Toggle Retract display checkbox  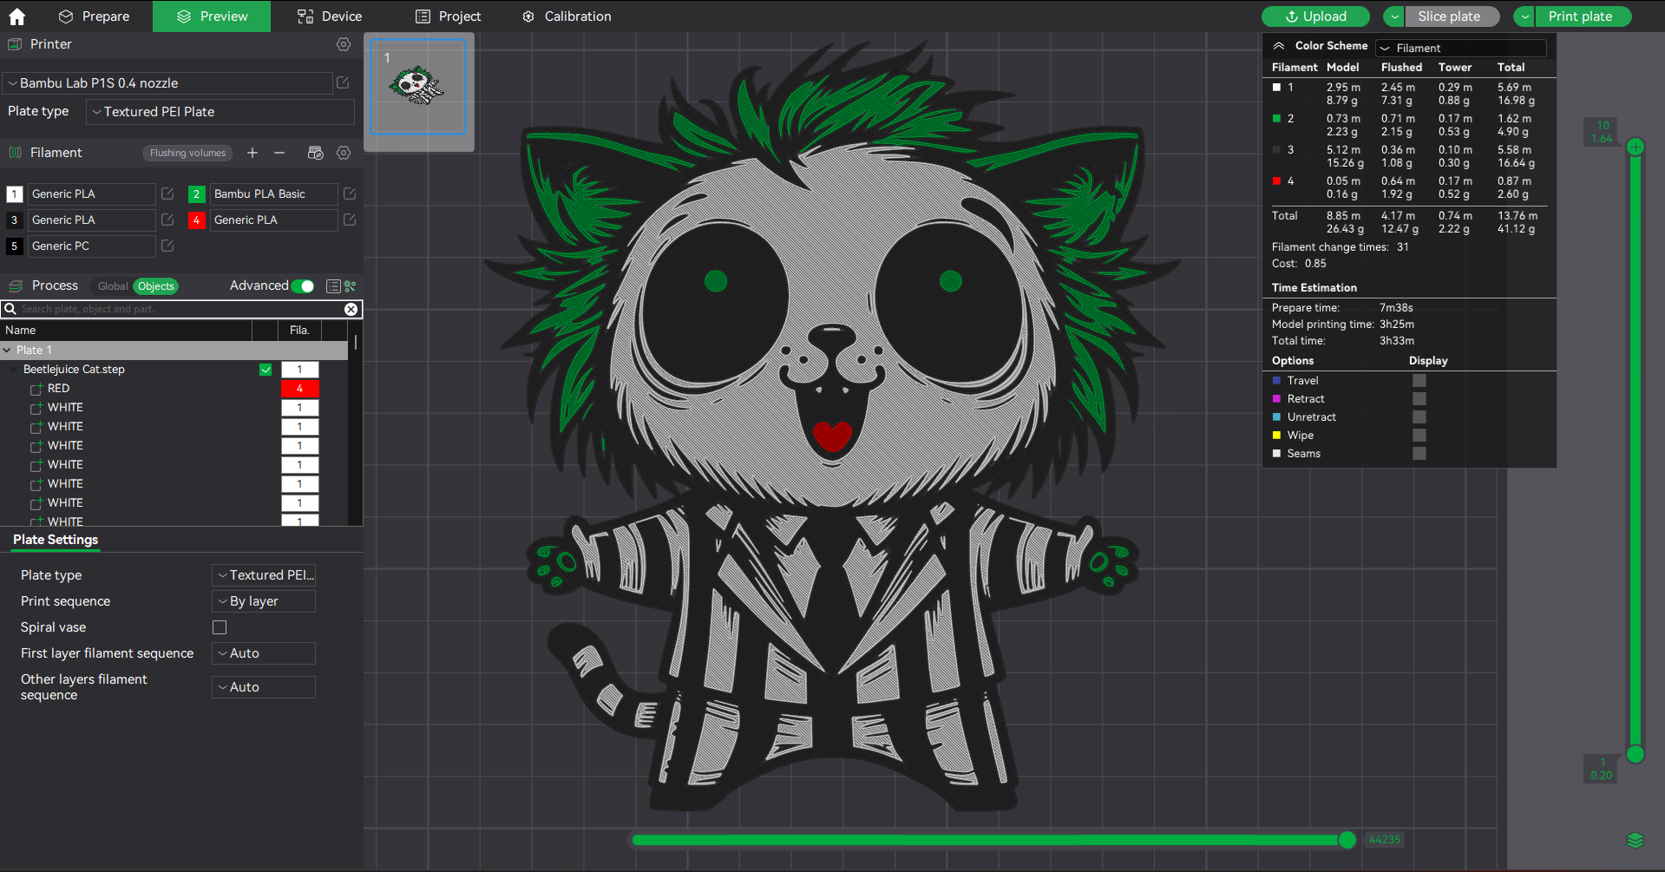tap(1419, 398)
